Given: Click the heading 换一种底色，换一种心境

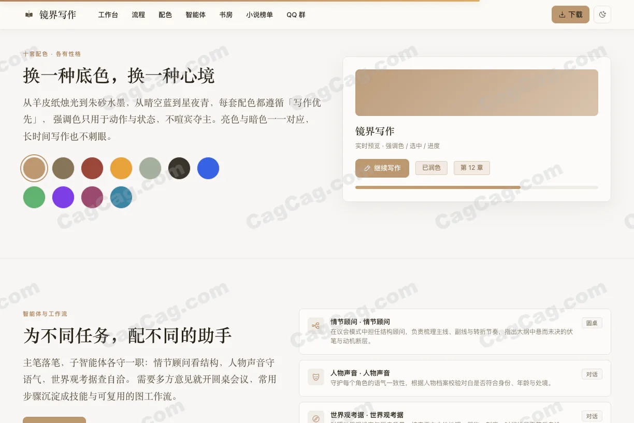Looking at the screenshot, I should (x=119, y=76).
